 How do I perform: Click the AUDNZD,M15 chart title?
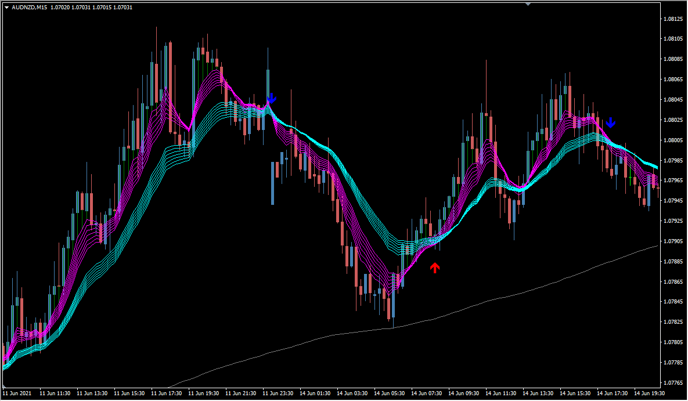coord(30,8)
